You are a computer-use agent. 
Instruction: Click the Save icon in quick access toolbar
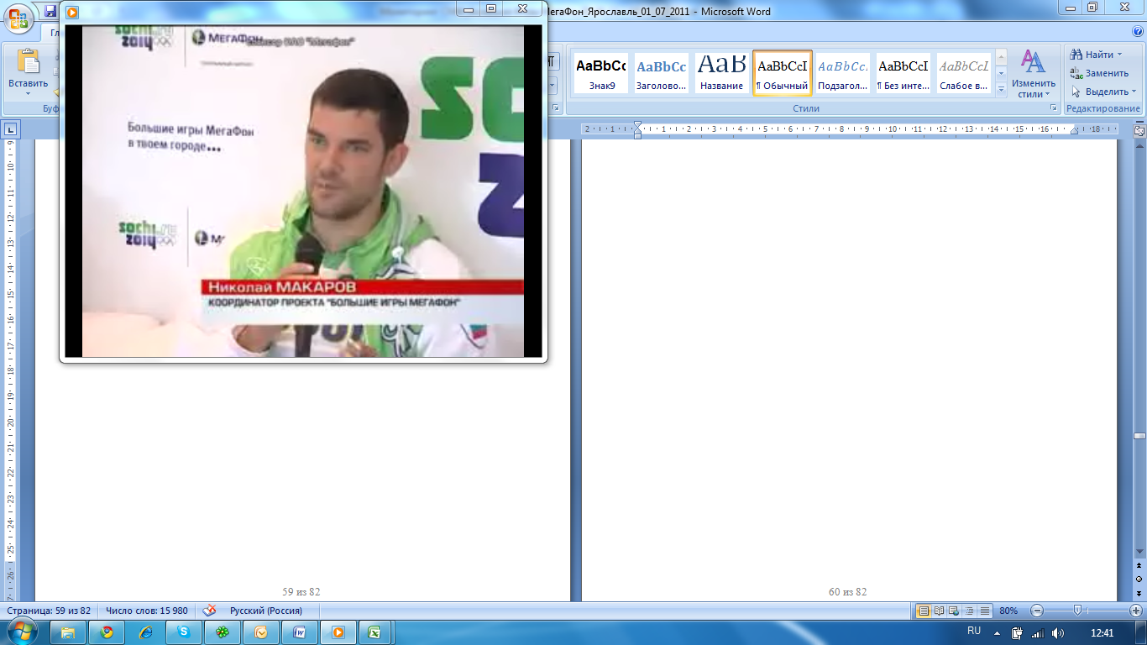pyautogui.click(x=51, y=12)
